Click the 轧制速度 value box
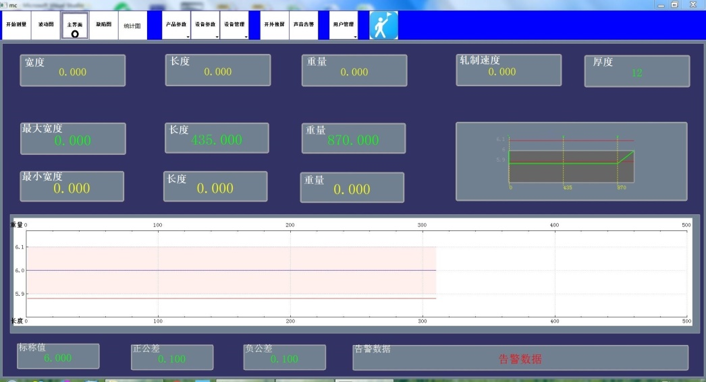This screenshot has height=382, width=706. tap(508, 71)
